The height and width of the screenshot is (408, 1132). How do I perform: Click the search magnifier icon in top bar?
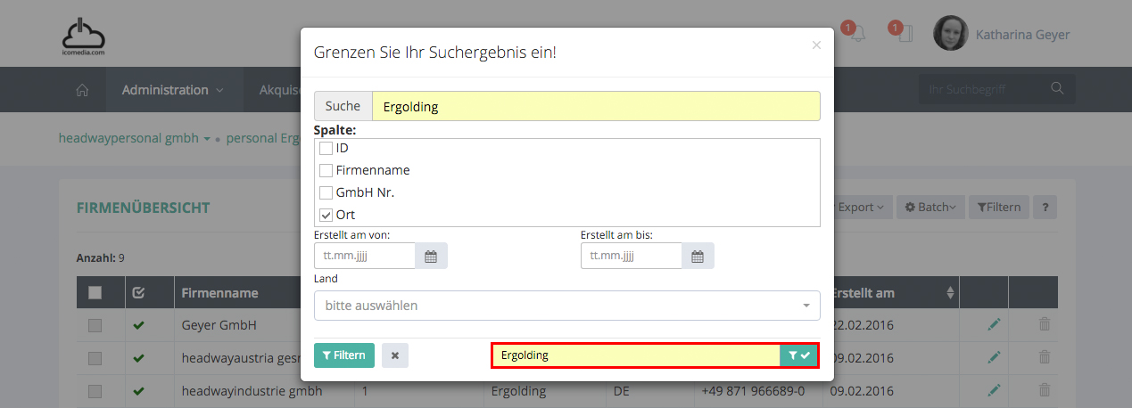[1057, 89]
